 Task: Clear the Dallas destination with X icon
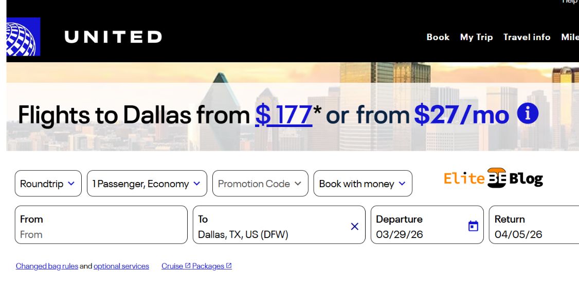point(354,226)
